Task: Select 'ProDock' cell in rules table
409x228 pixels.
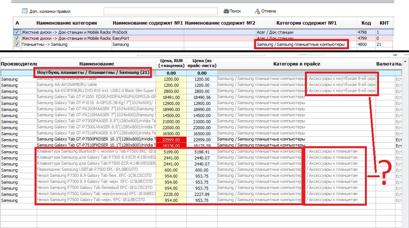Action: point(148,32)
